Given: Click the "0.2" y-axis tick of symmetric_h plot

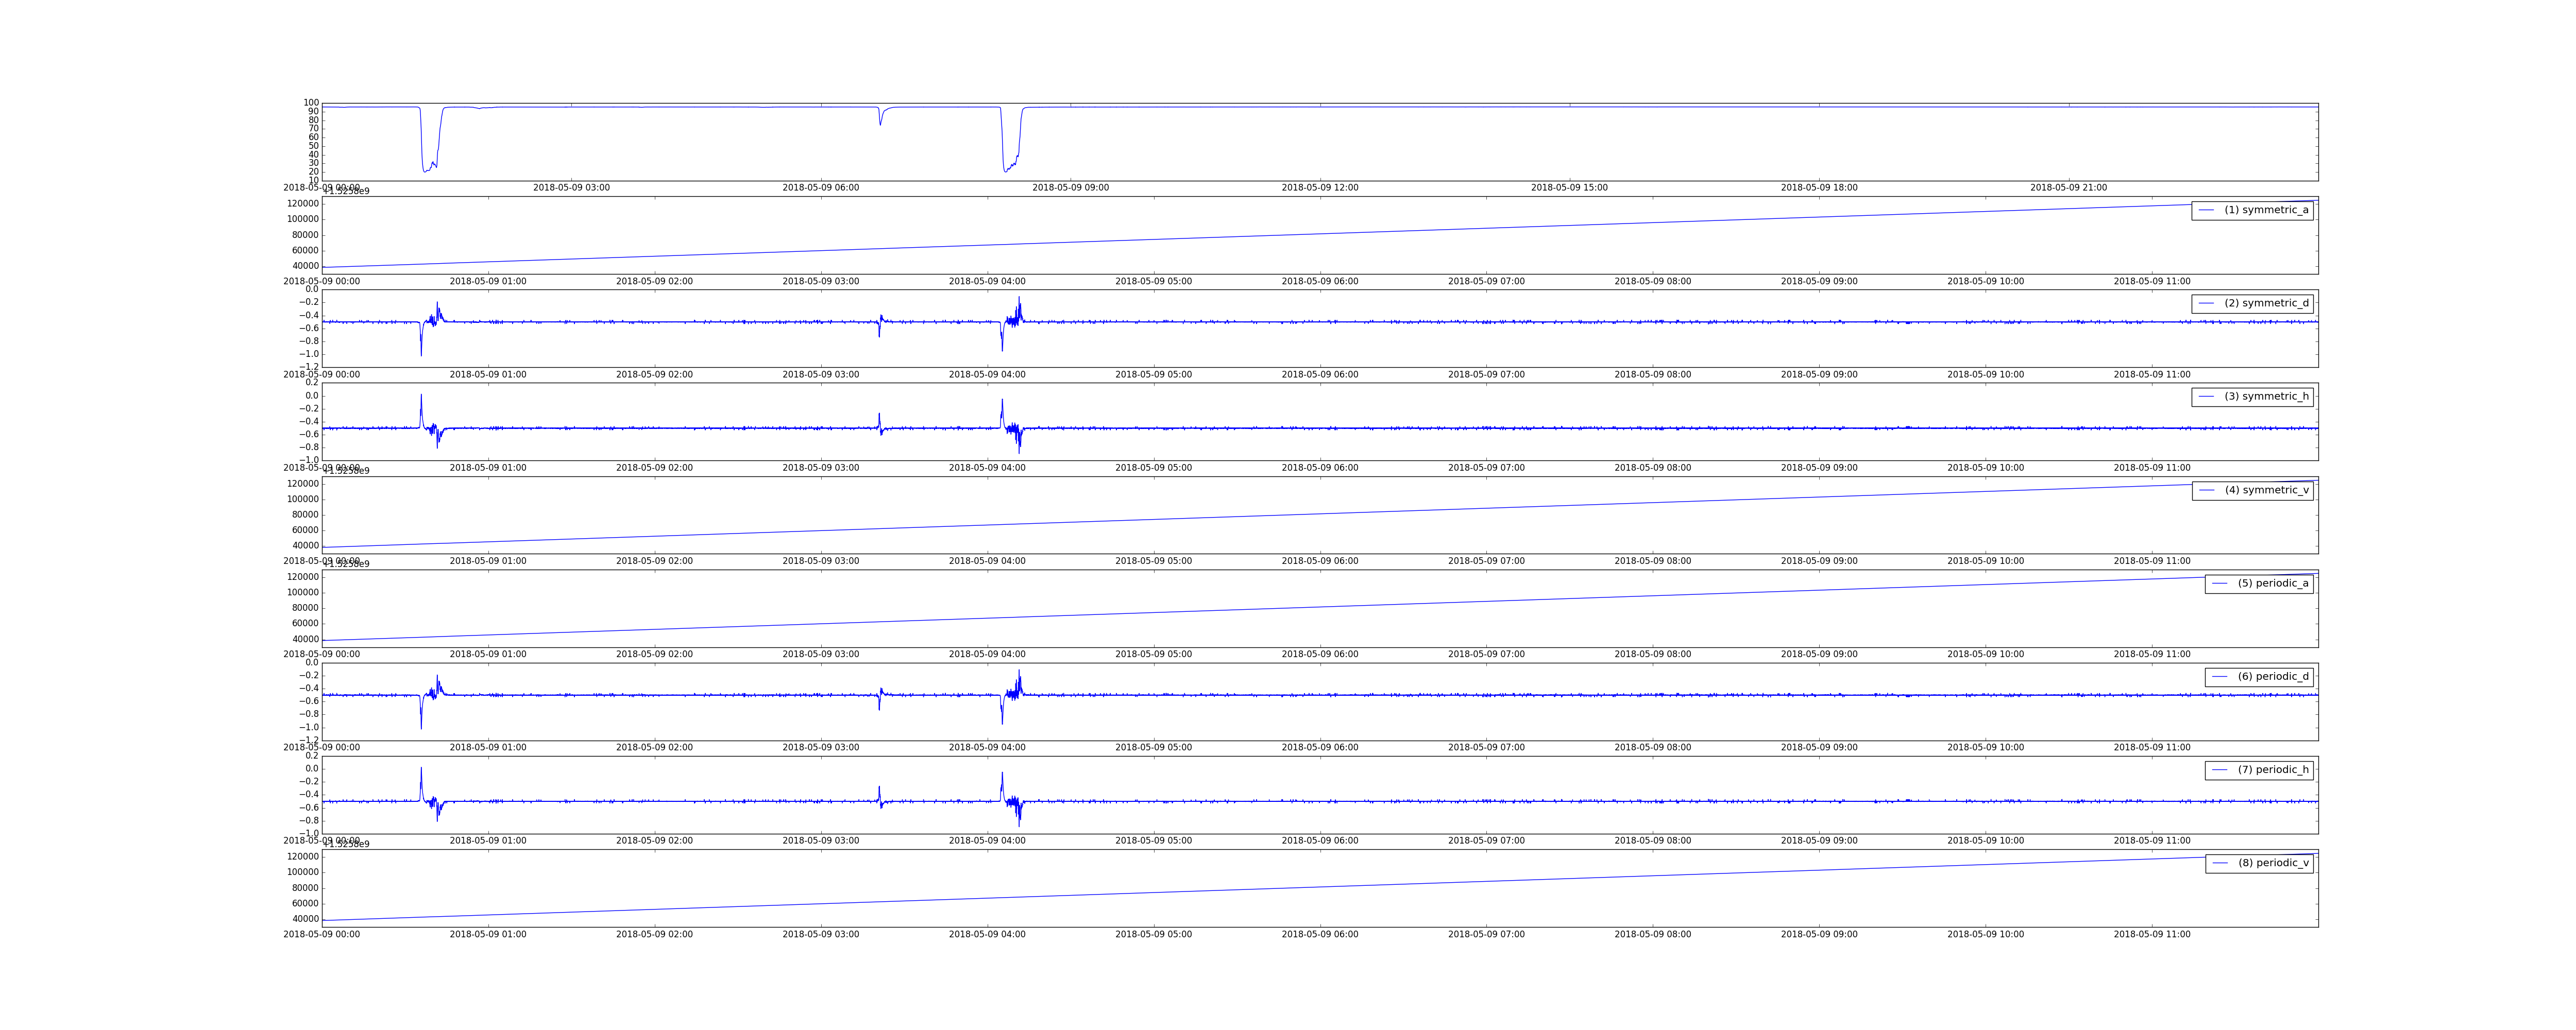Looking at the screenshot, I should pyautogui.click(x=311, y=383).
